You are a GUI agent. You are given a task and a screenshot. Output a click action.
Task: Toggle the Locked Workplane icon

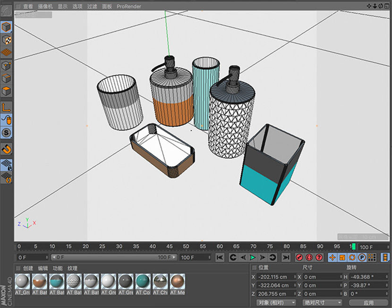tap(6, 165)
